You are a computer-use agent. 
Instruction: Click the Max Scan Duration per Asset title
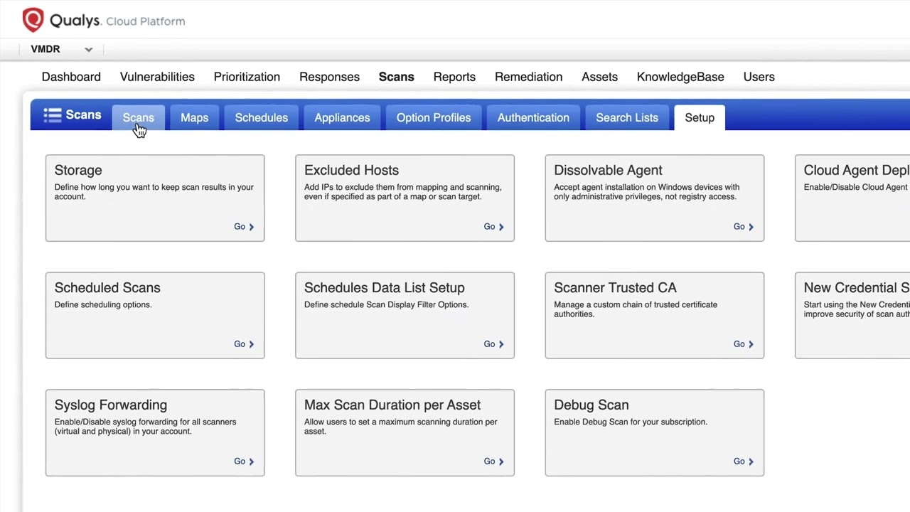coord(392,405)
